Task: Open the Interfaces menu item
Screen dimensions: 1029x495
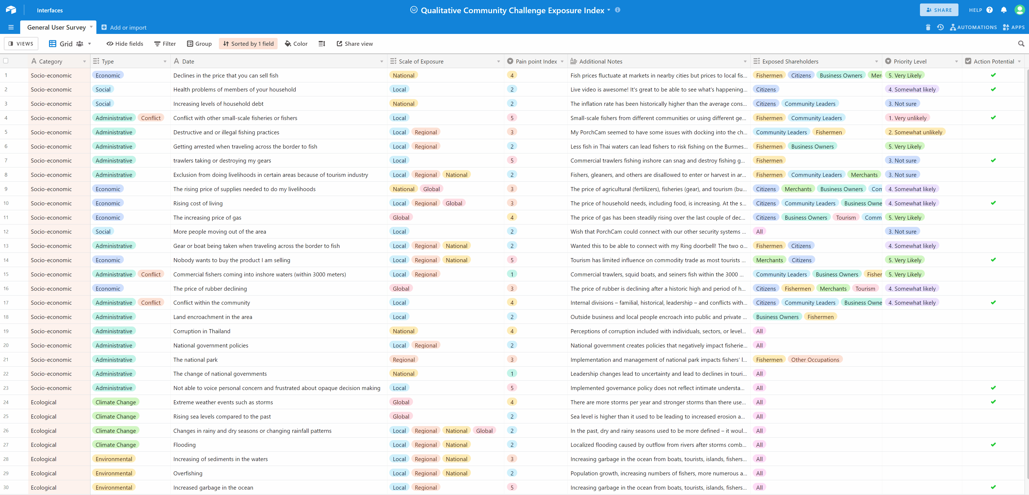Action: click(x=50, y=10)
